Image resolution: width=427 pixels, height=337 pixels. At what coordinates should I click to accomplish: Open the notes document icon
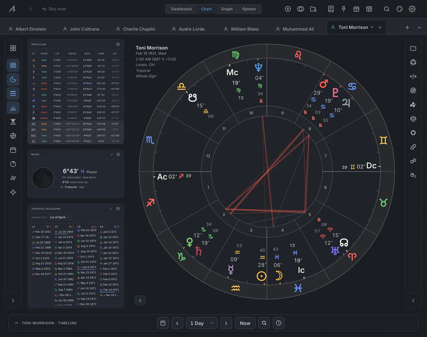[x=331, y=9]
